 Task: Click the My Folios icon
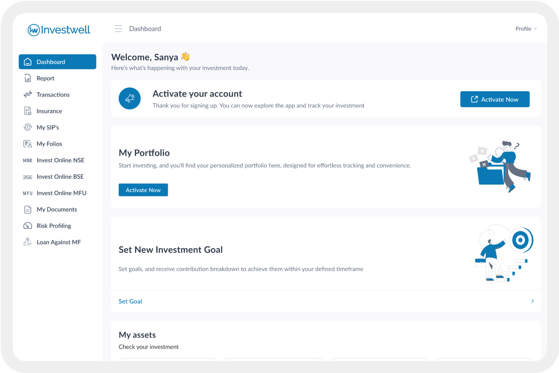[x=28, y=144]
